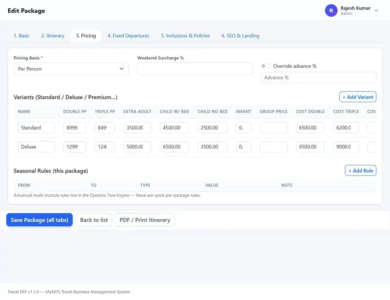
Task: Edit the Standard variant name field
Action: click(36, 128)
